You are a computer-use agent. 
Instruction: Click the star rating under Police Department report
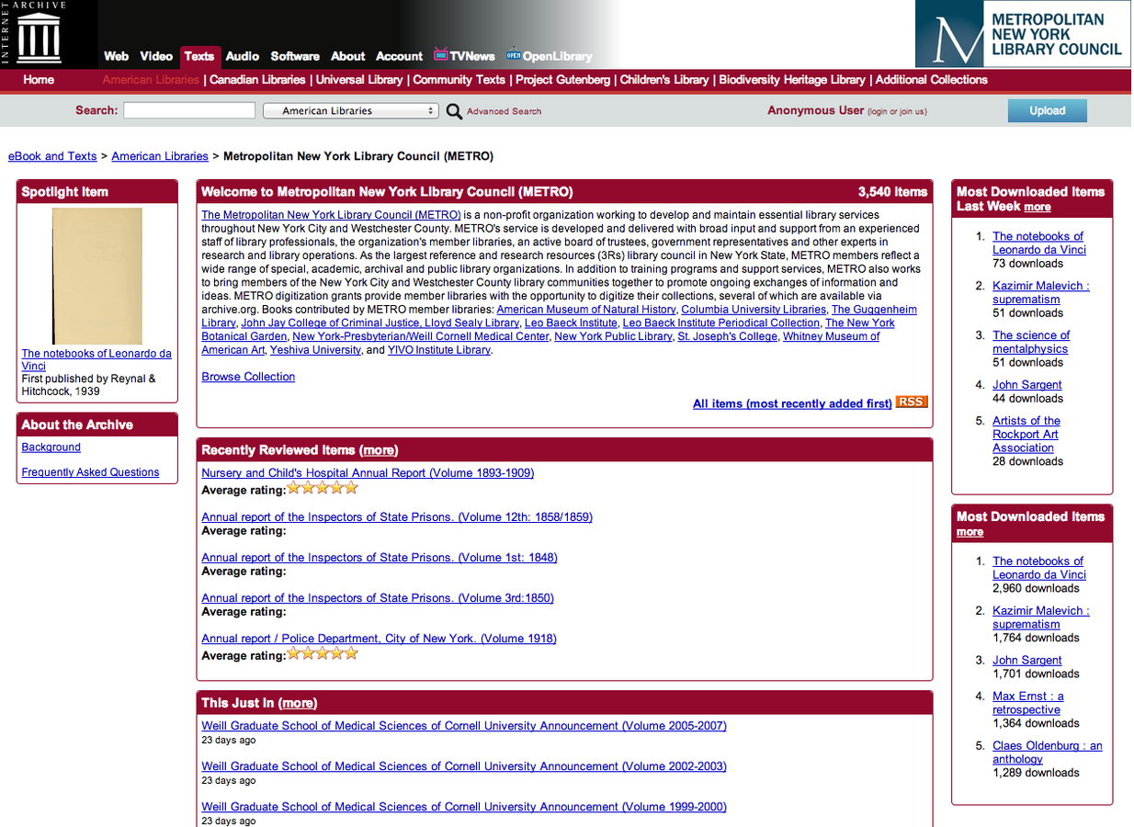click(322, 653)
